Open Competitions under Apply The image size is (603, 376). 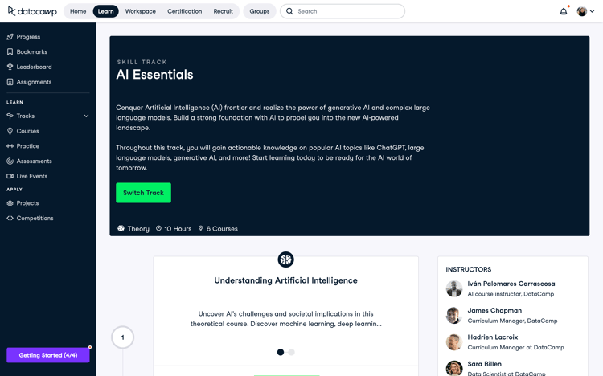[35, 218]
